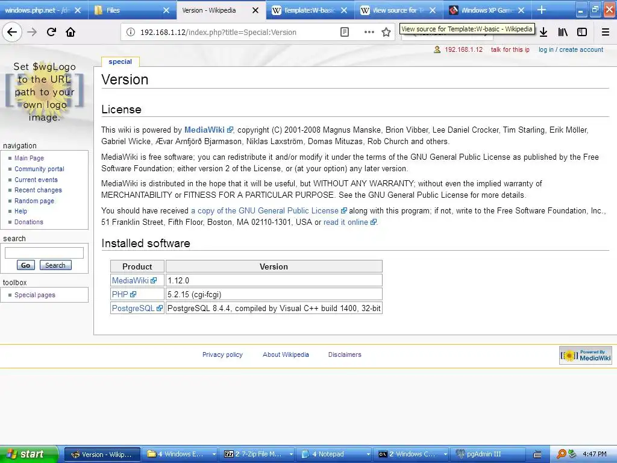Open the Current events link

click(36, 180)
